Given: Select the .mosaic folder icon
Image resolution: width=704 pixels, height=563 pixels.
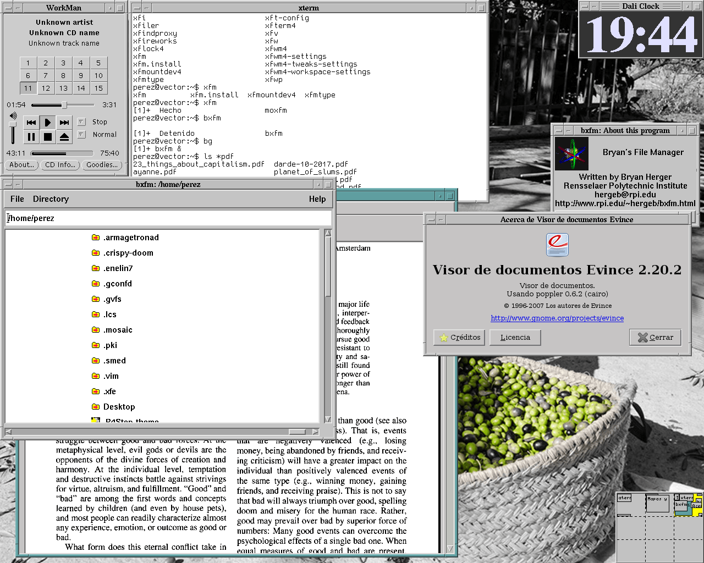Looking at the screenshot, I should pos(96,330).
